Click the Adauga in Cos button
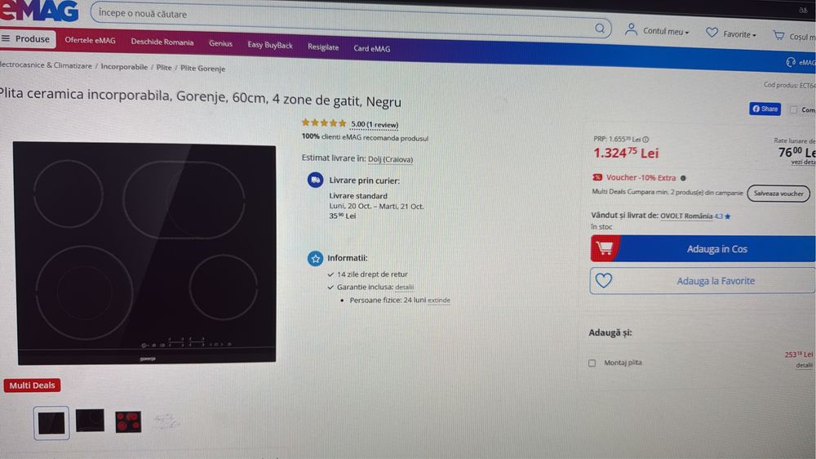The image size is (816, 459). pos(703,248)
